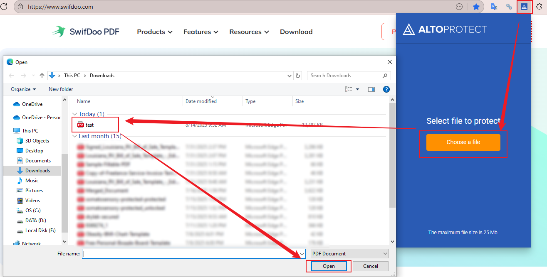Viewport: 547px width, 277px height.
Task: Open the File name dropdown arrow
Action: coord(302,254)
